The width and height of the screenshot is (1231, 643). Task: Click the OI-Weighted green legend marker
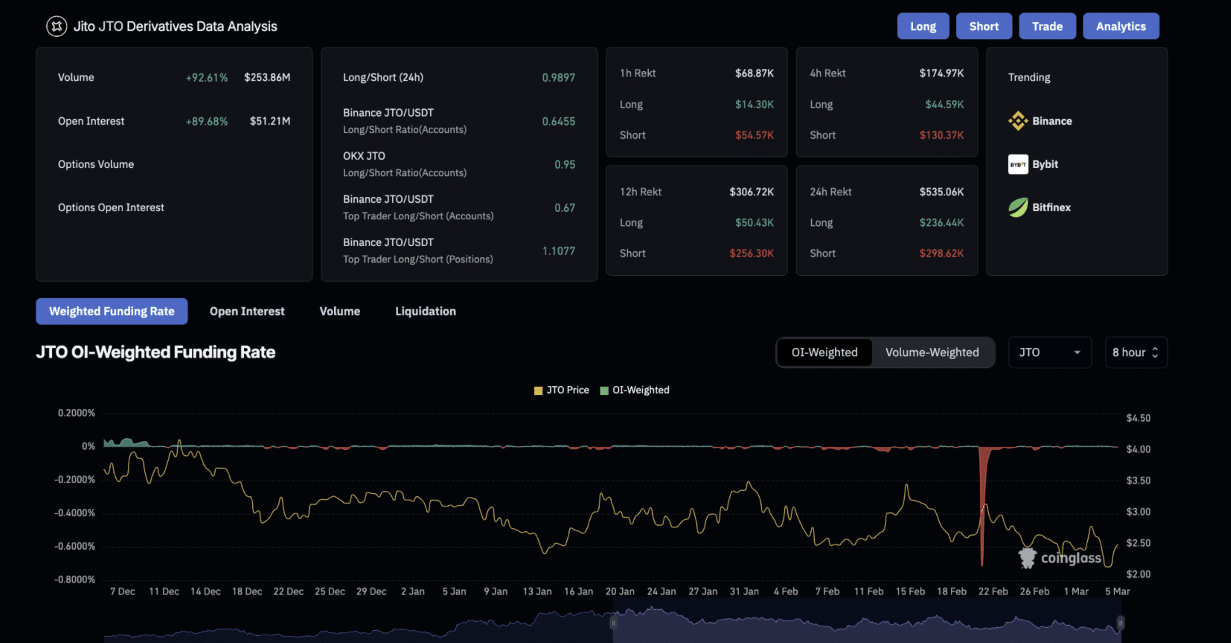click(603, 390)
